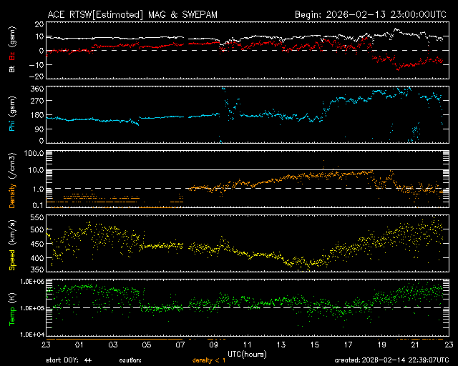
Task: Click the 09 hour label on the time axis
Action: point(213,345)
